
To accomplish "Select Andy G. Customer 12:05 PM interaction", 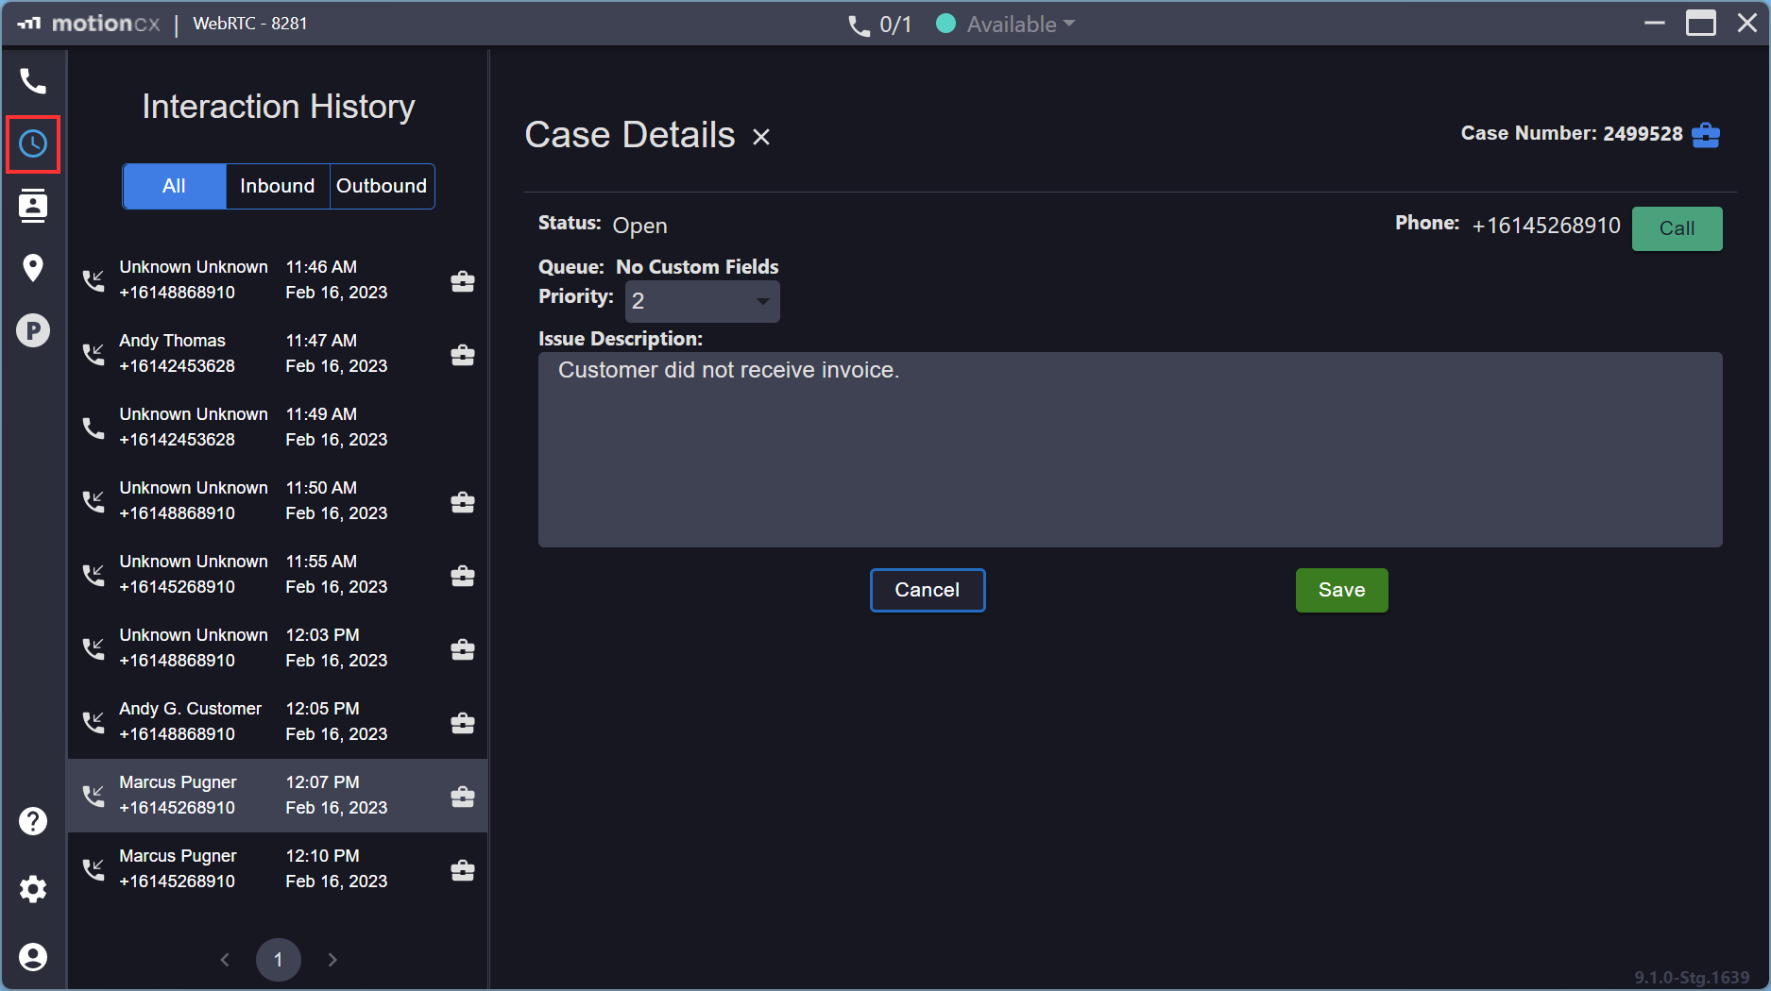I will coord(278,722).
